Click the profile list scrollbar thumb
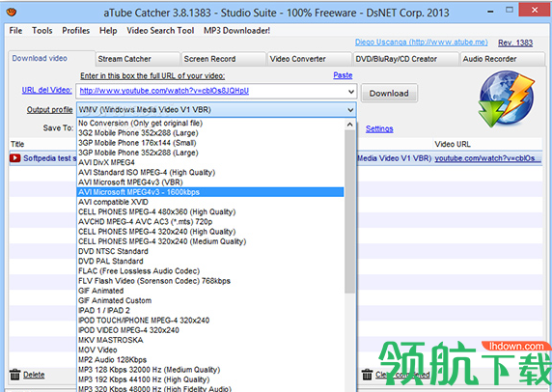 pyautogui.click(x=349, y=211)
